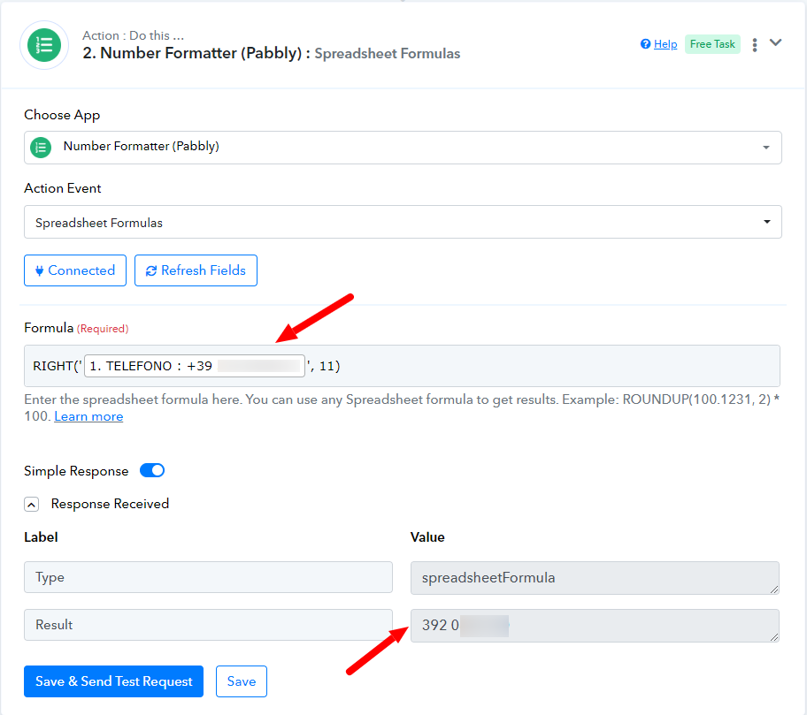
Task: Open the Learn more link
Action: pyautogui.click(x=88, y=416)
